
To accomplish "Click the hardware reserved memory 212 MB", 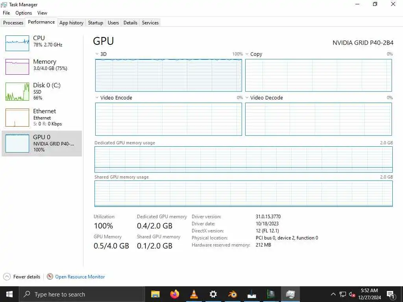I will point(263,245).
